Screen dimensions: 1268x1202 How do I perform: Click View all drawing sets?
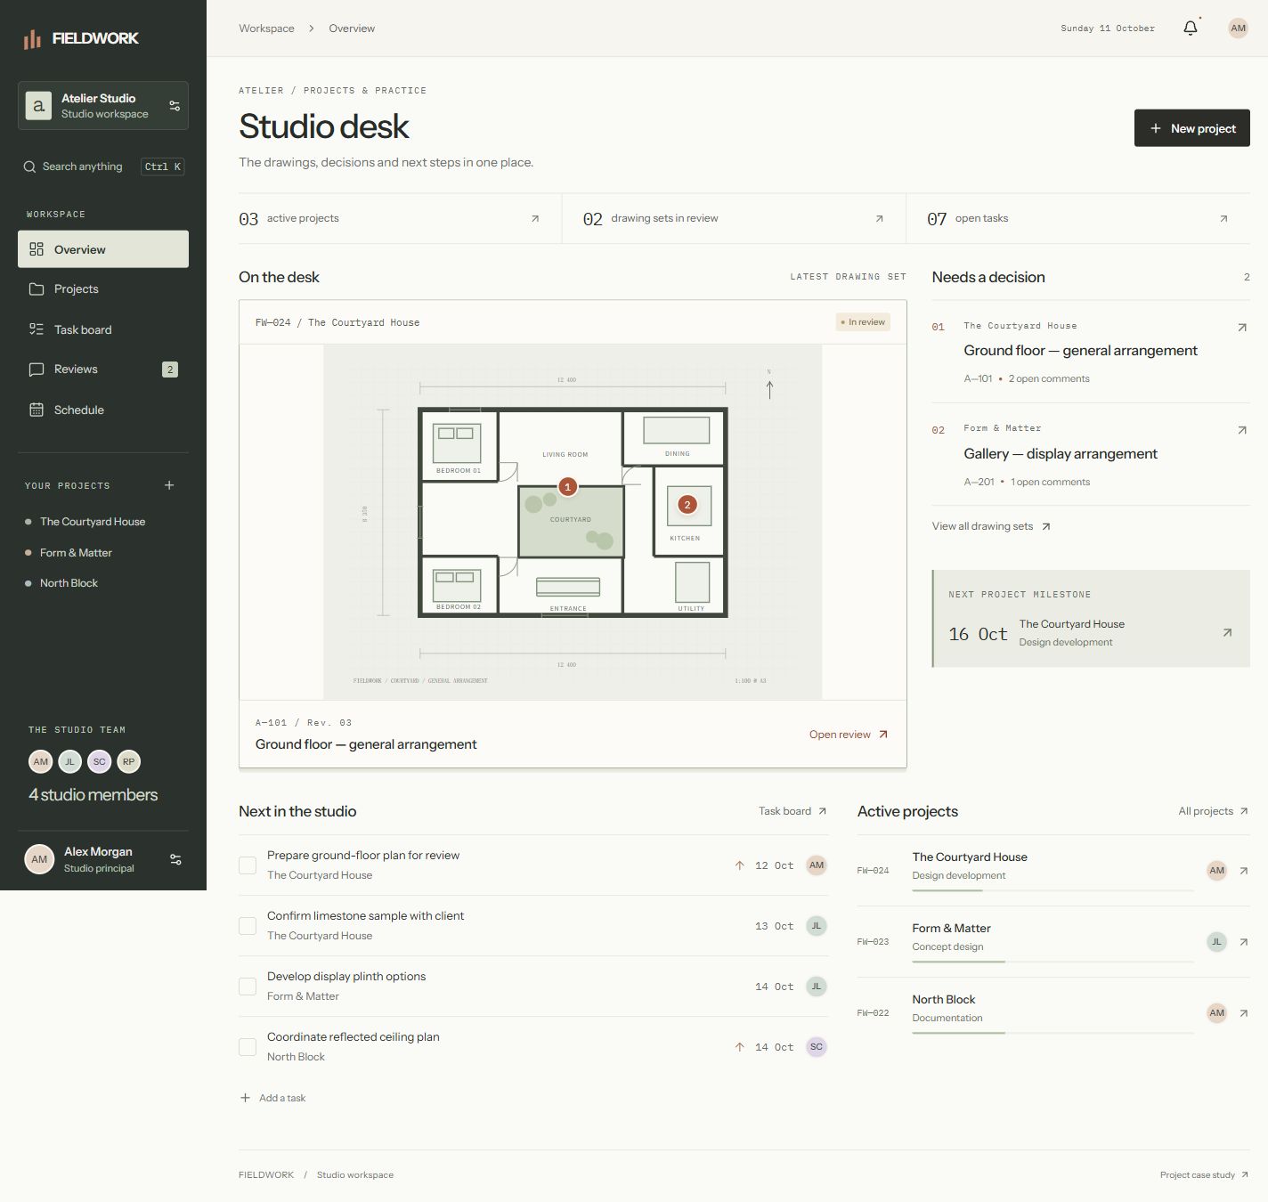(991, 526)
